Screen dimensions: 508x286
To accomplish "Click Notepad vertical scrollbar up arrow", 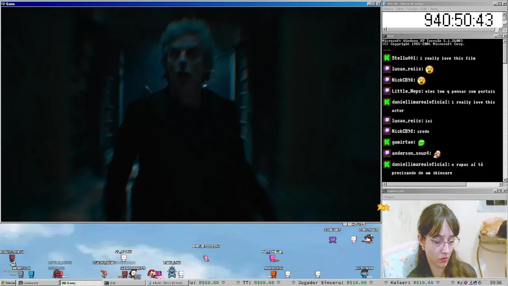I will pyautogui.click(x=504, y=14).
